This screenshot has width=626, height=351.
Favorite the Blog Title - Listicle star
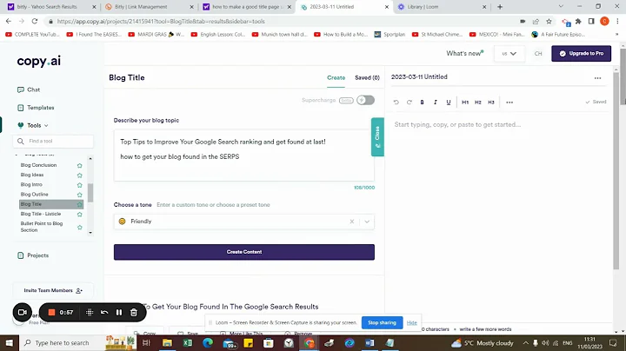[79, 215]
